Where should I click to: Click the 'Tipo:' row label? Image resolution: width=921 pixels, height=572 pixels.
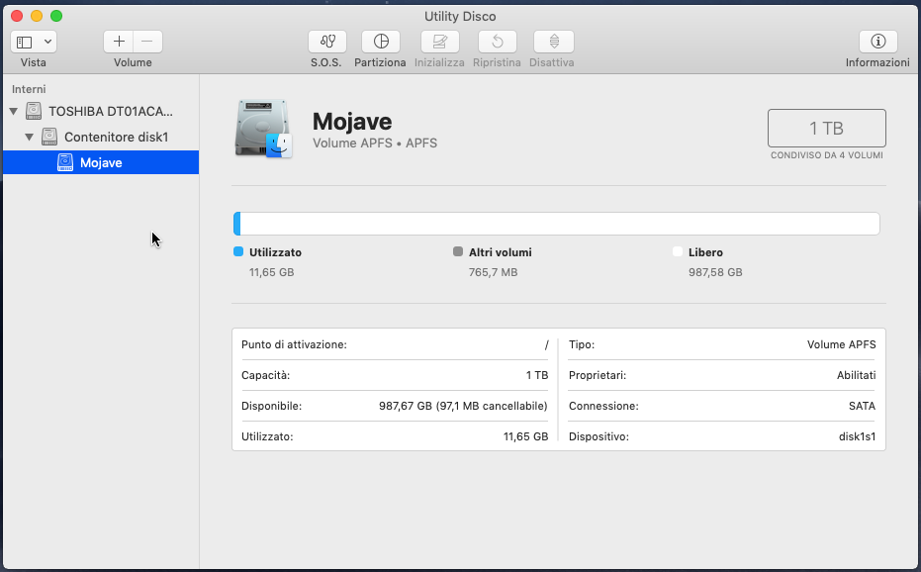[x=582, y=344]
